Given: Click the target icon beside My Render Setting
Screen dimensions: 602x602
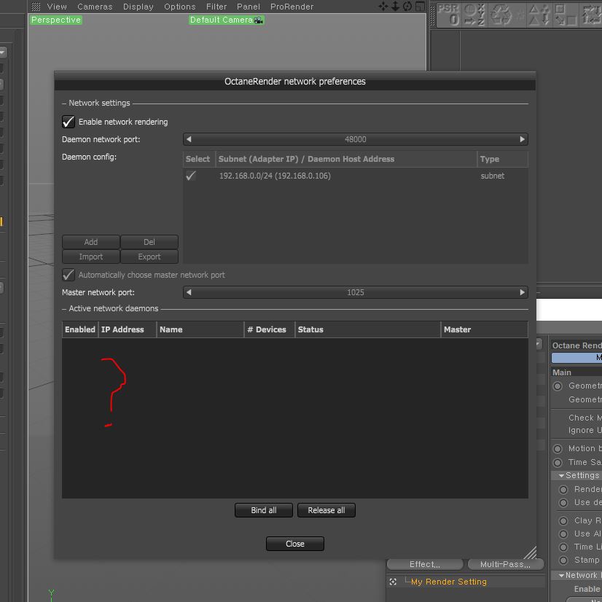Looking at the screenshot, I should [393, 582].
